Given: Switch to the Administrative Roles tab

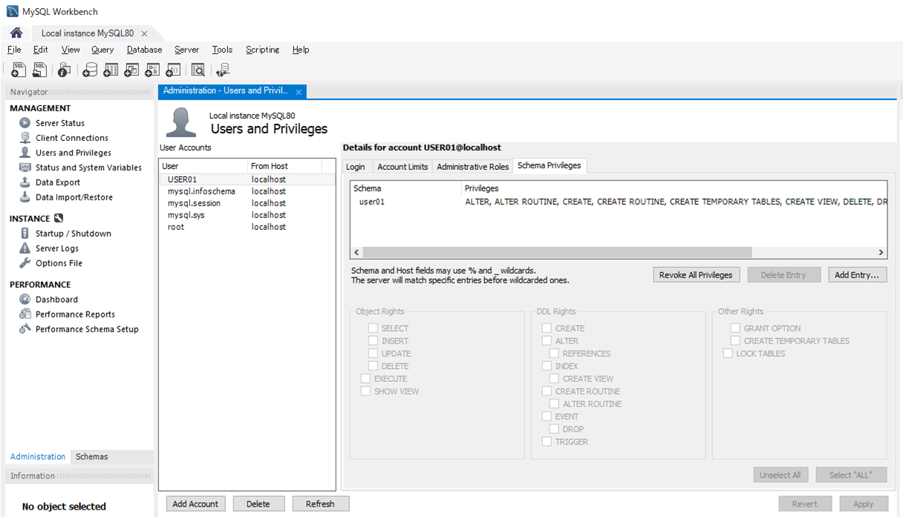Looking at the screenshot, I should point(472,167).
